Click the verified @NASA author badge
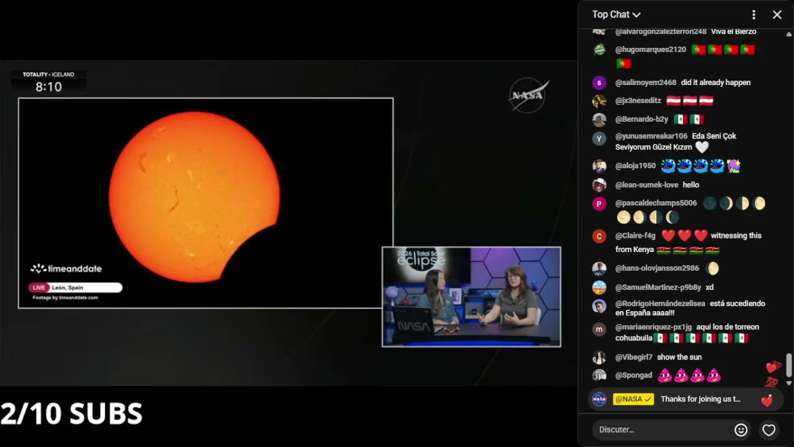 click(633, 399)
